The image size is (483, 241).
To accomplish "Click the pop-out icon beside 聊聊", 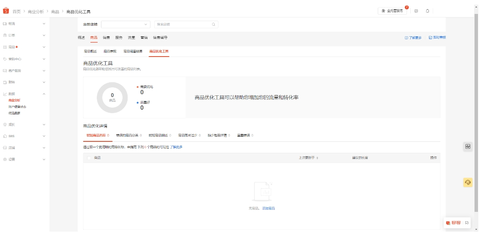I will tap(467, 223).
